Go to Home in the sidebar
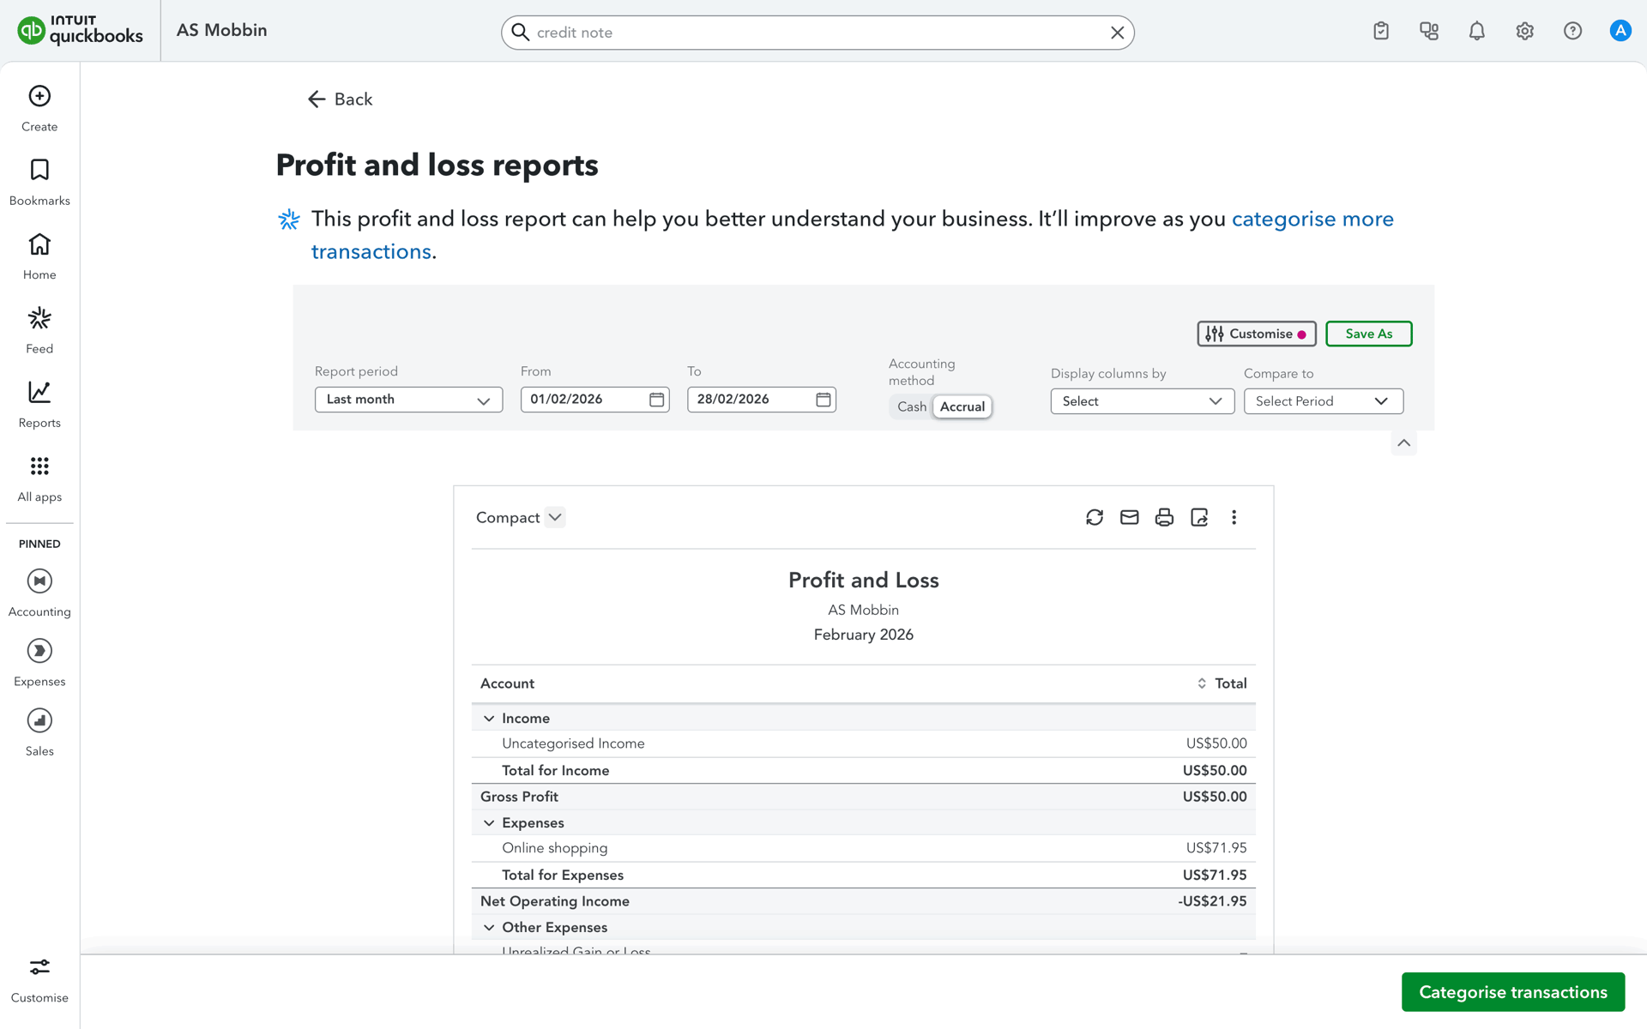 click(39, 256)
